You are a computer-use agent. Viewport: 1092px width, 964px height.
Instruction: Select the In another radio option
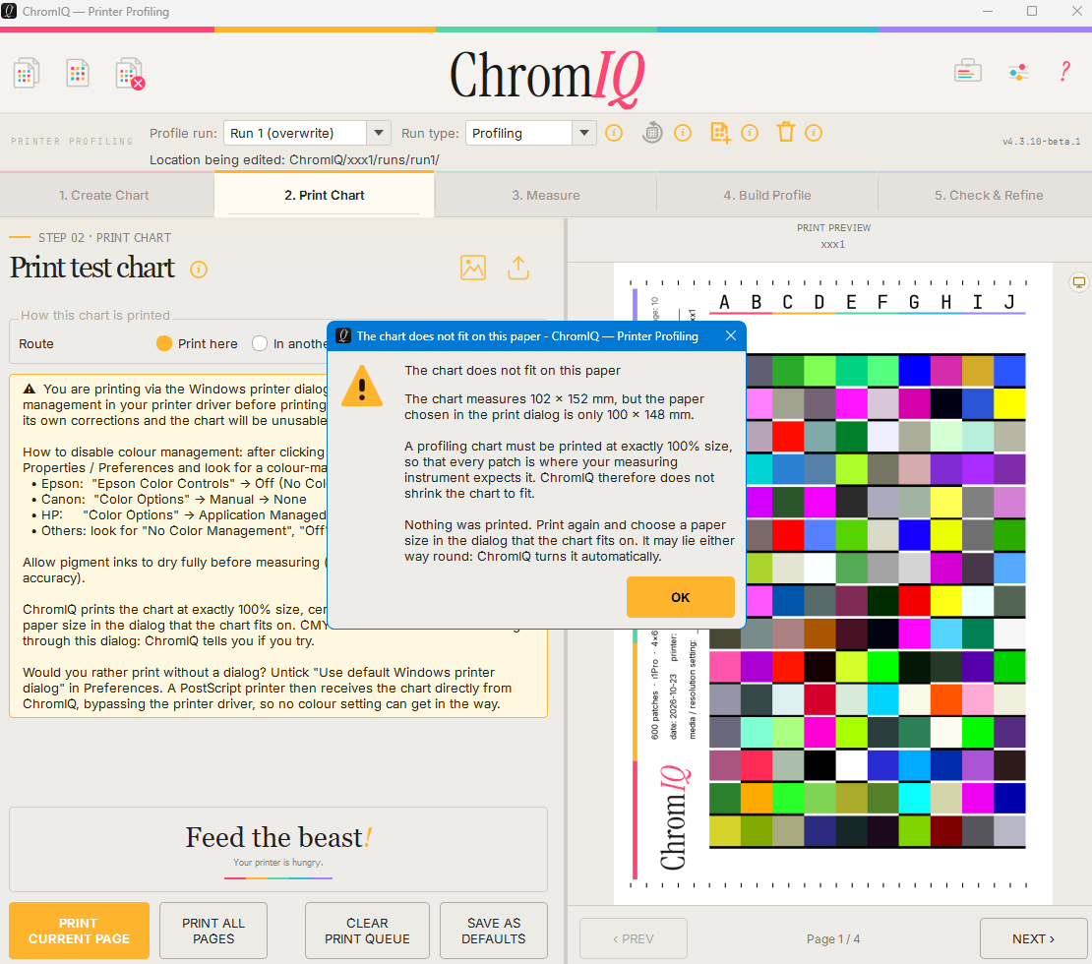click(x=260, y=343)
